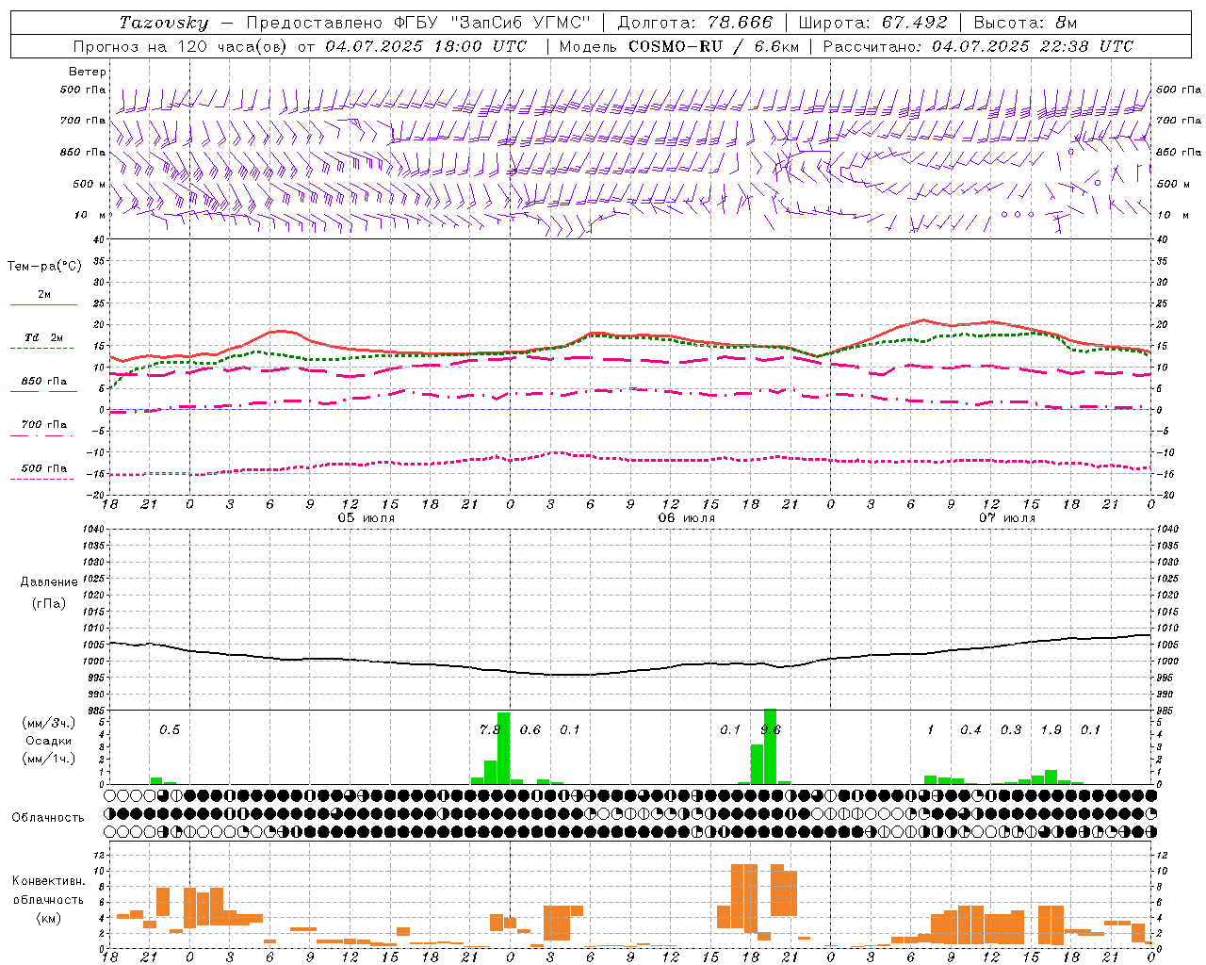Image resolution: width=1206 pixels, height=965 pixels.
Task: Click the computed time "04.07.2025 22:38 UTC"
Action: point(1033,46)
